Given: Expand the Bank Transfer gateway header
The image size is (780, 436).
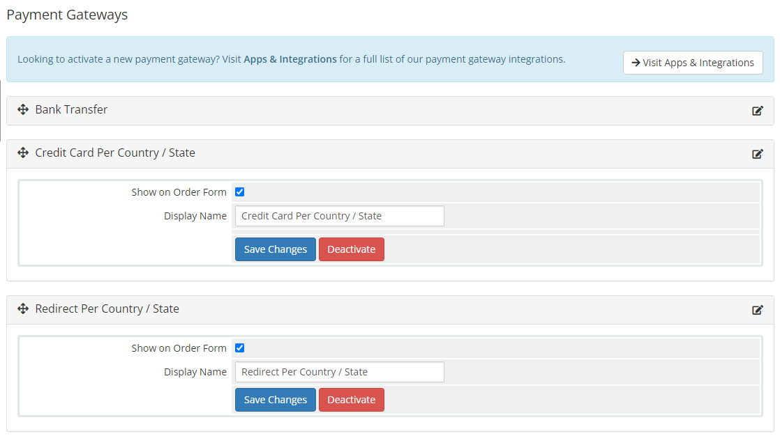Looking at the screenshot, I should tap(390, 111).
